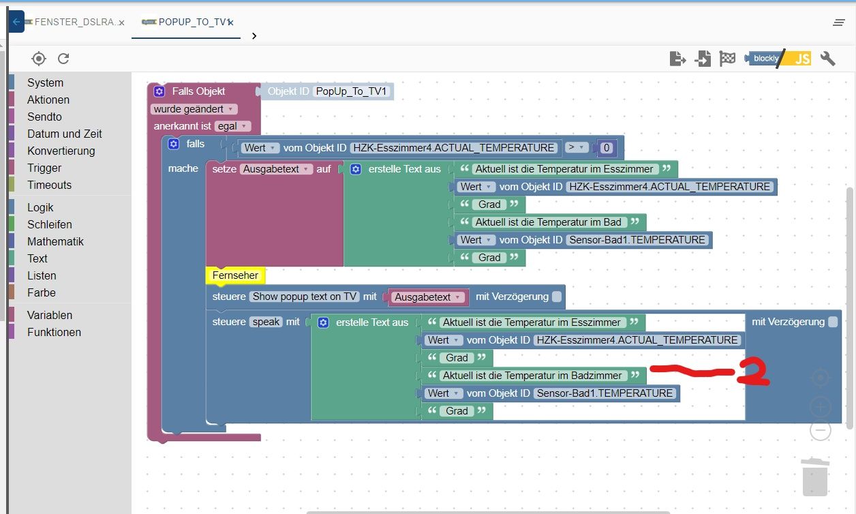Screen dimensions: 856x514
Task: Click the back arrow button at top left
Action: pos(16,22)
